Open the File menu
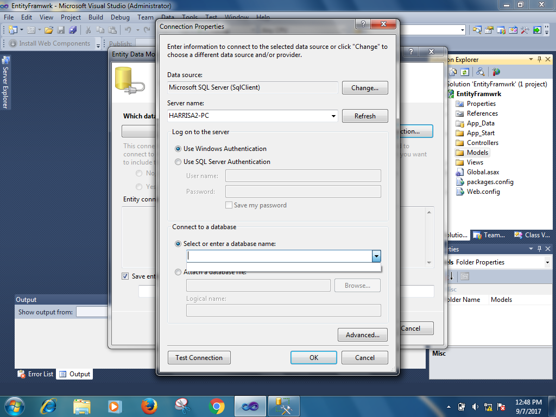 coord(9,17)
